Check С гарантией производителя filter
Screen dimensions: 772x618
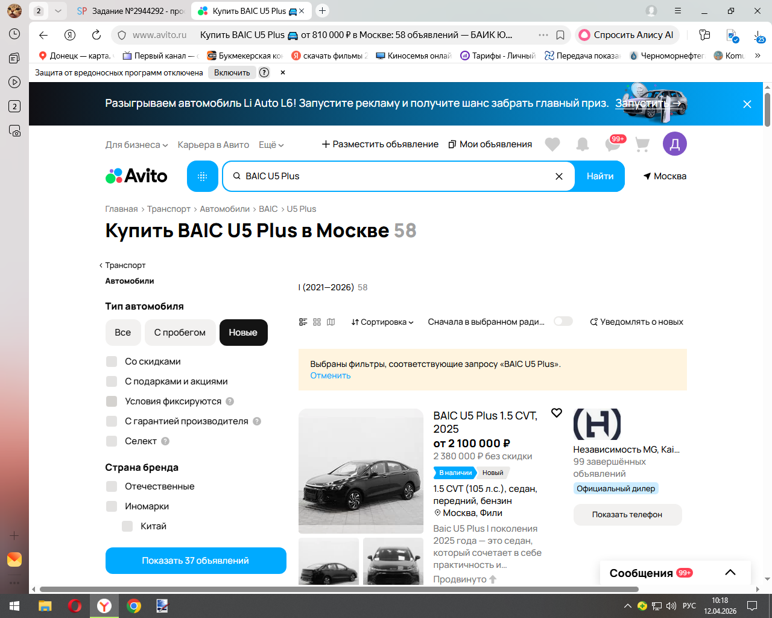pos(112,421)
